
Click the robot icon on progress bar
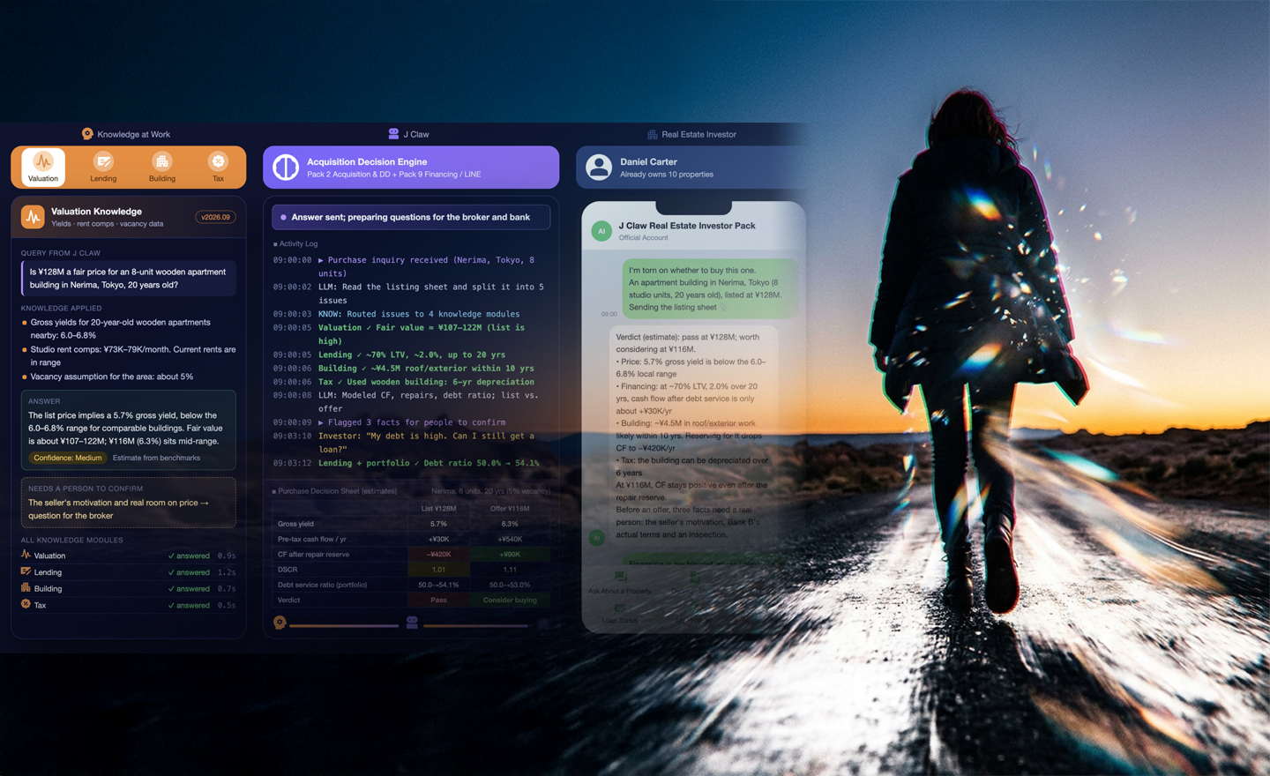[x=412, y=623]
